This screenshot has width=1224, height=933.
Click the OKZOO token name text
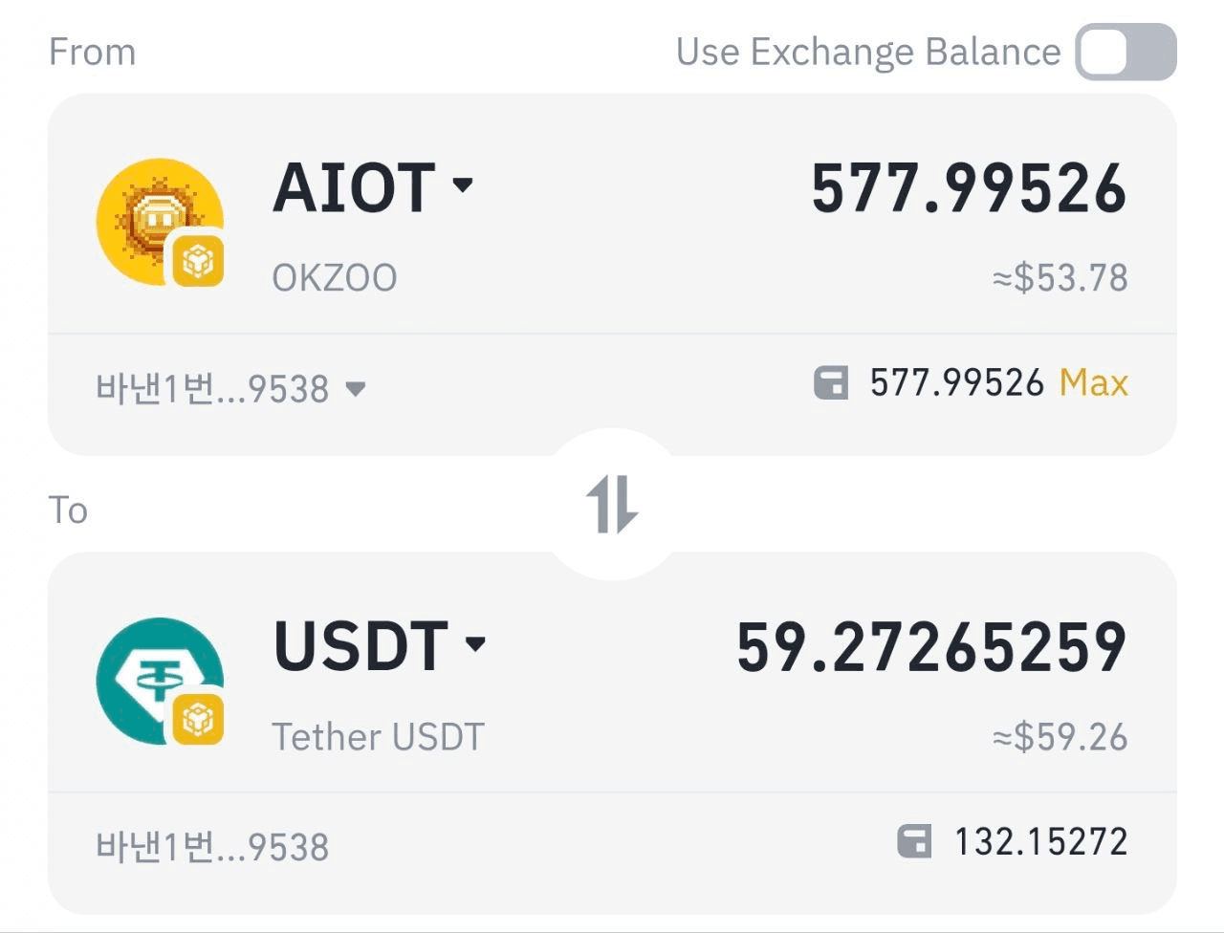point(335,278)
